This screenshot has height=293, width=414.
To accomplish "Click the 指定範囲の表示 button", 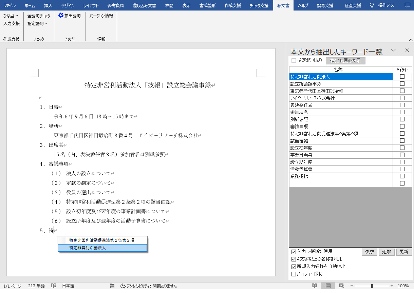I will click(x=345, y=61).
